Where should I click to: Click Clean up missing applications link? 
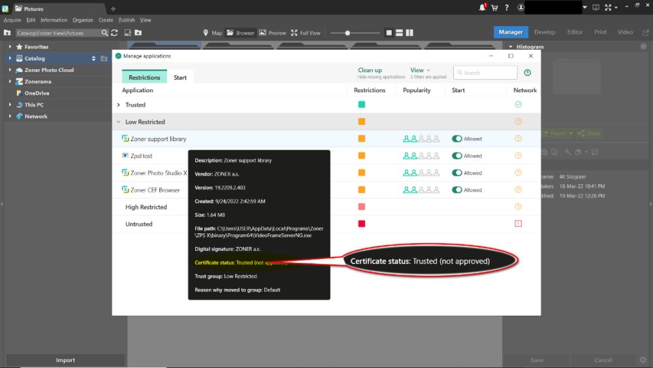coord(370,70)
